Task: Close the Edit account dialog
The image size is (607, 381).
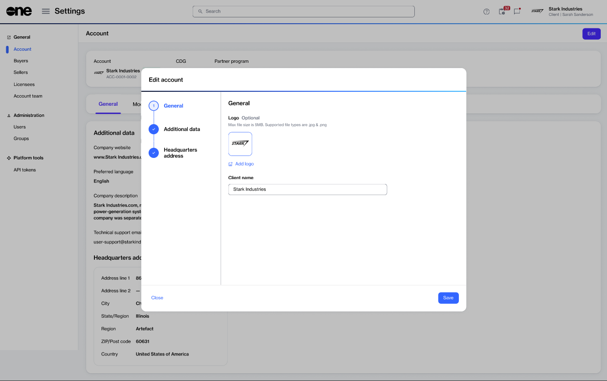Action: (x=157, y=298)
